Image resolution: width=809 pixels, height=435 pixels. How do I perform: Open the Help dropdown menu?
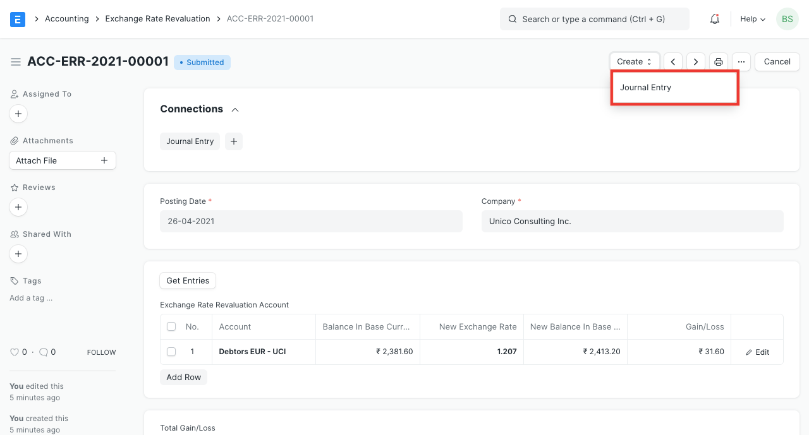[x=753, y=19]
